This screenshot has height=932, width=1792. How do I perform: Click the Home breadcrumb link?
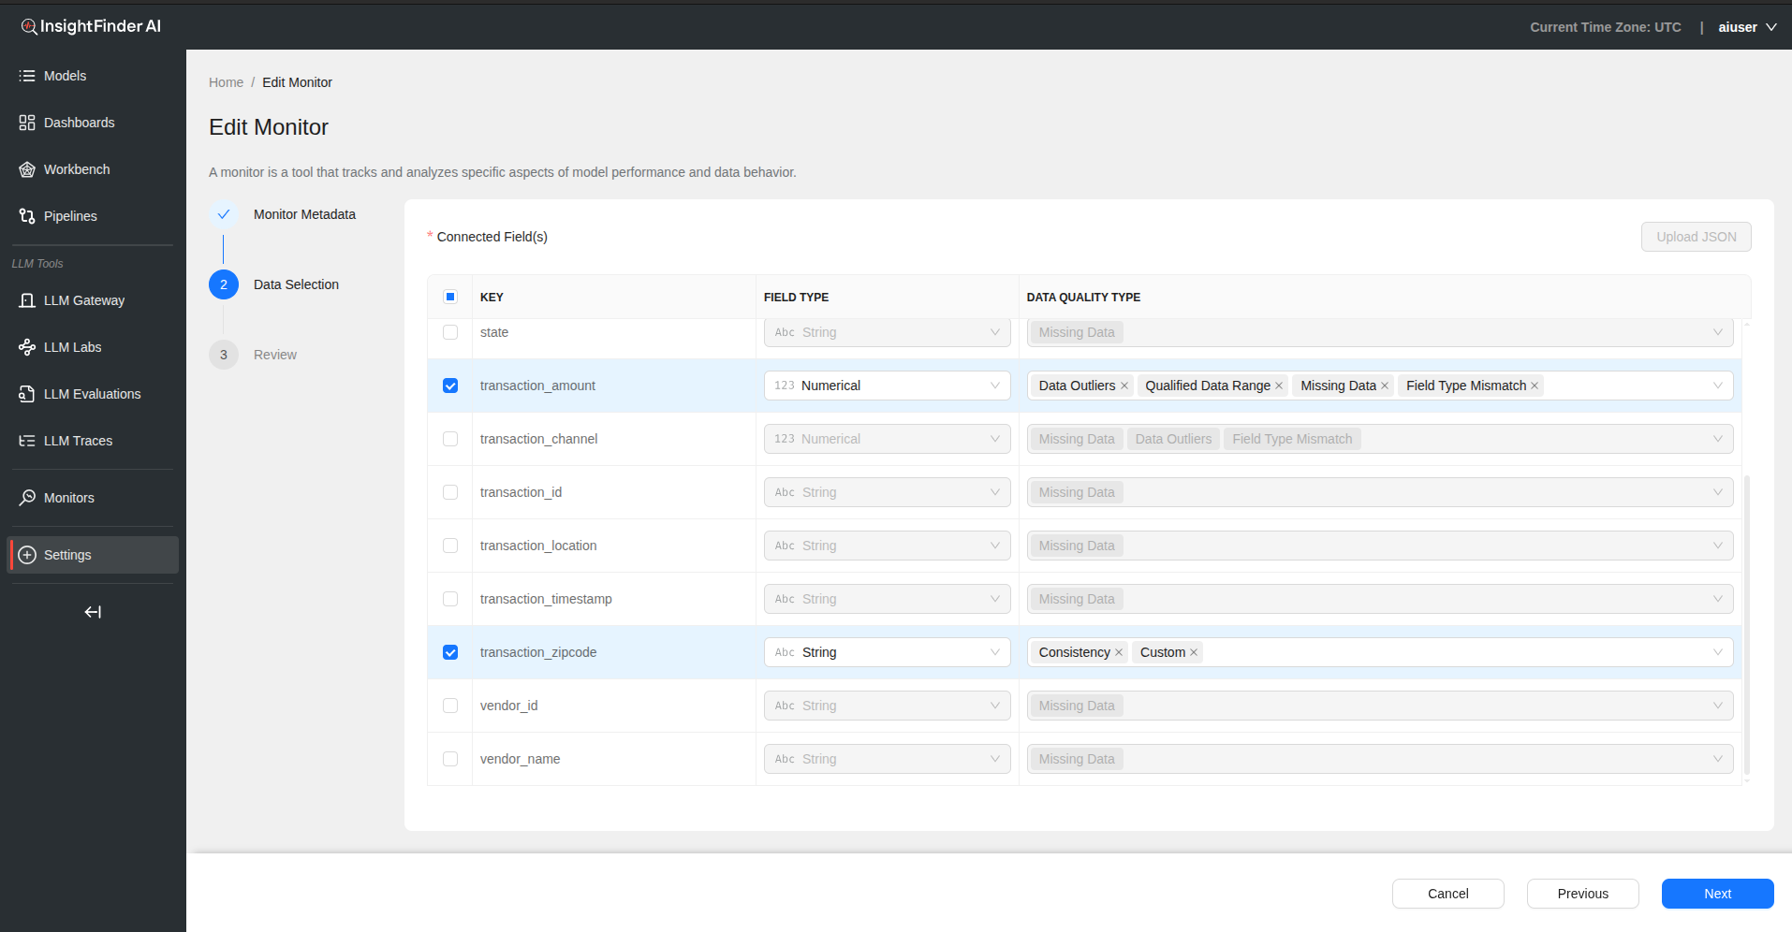(226, 82)
